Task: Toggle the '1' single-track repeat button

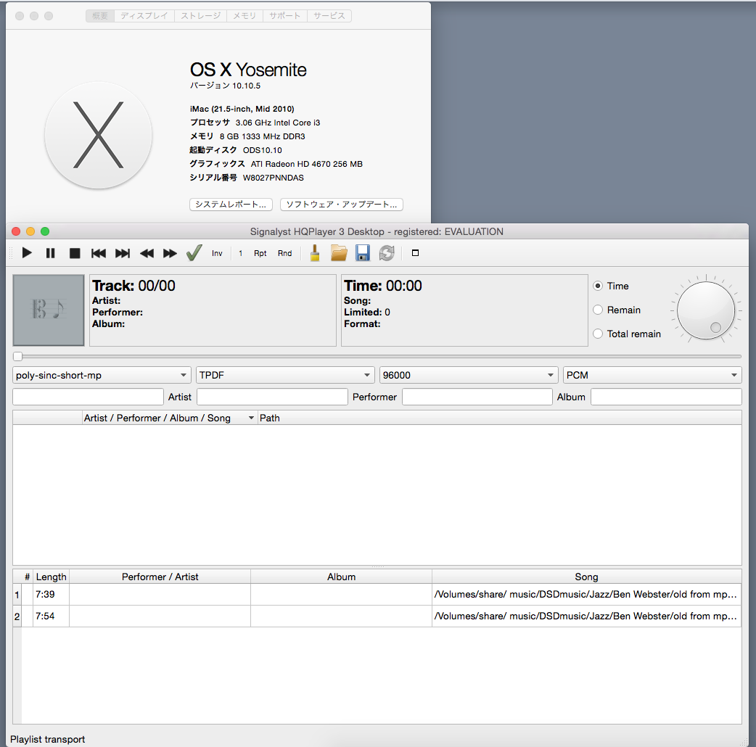Action: click(241, 253)
